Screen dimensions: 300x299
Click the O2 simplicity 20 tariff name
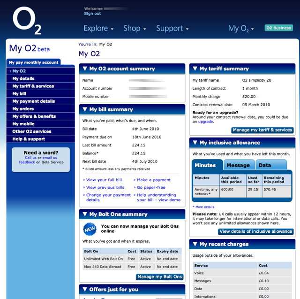pyautogui.click(x=256, y=80)
